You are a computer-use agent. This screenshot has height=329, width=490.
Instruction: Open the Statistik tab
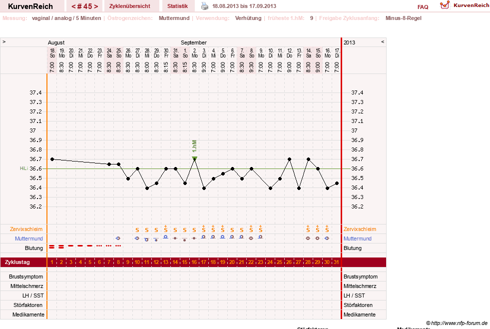(177, 6)
